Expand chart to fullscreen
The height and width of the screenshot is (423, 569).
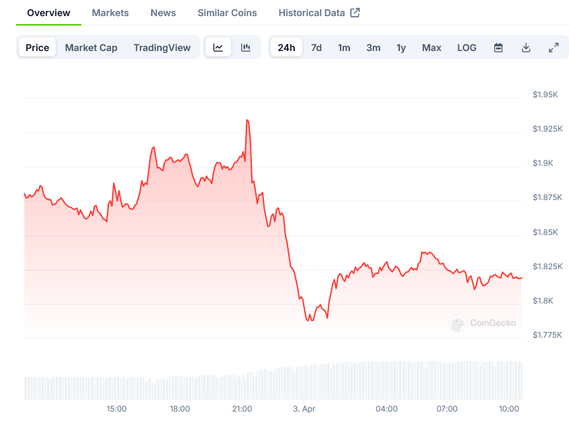point(554,48)
